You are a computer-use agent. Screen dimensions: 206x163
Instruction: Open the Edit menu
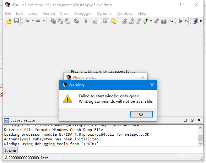(19, 14)
